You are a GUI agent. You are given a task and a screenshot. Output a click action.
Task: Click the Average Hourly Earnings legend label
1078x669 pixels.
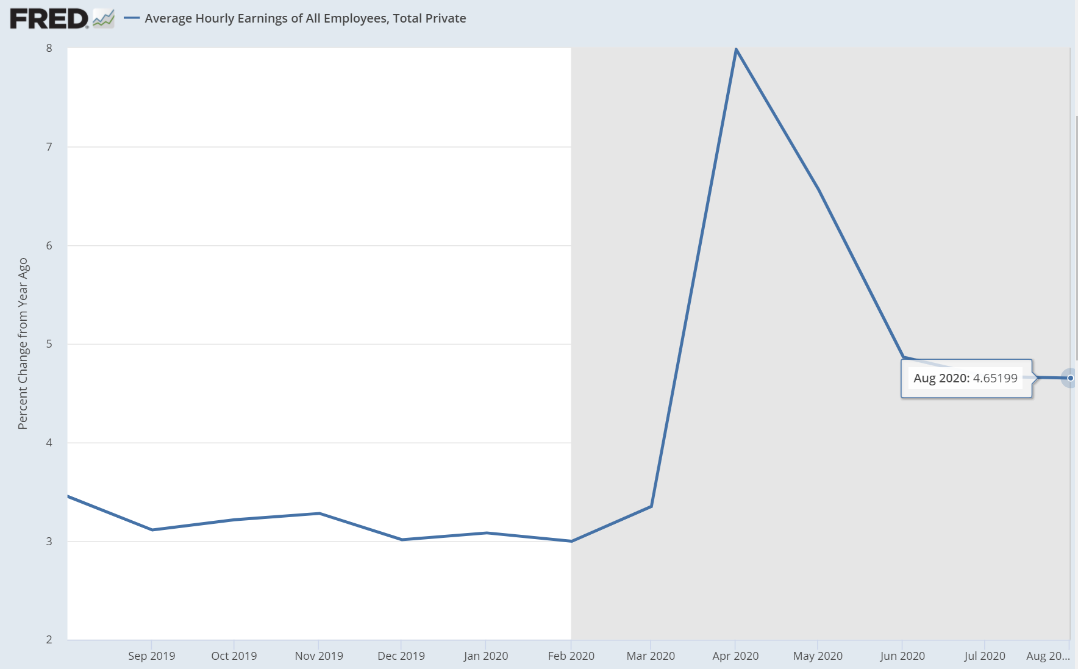(305, 18)
